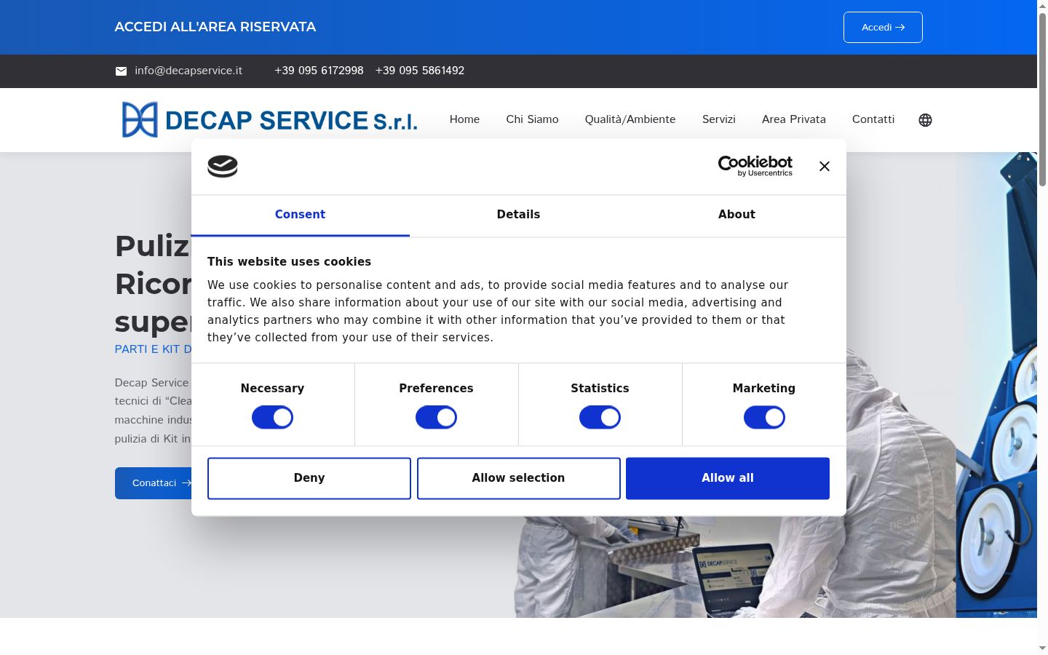Click the page vertical scrollbar
This screenshot has width=1048, height=655.
pyautogui.click(x=1042, y=327)
